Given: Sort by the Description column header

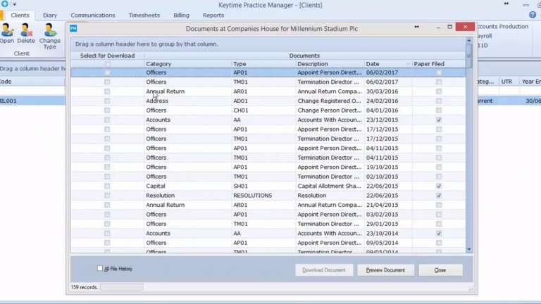Looking at the screenshot, I should pyautogui.click(x=330, y=64).
